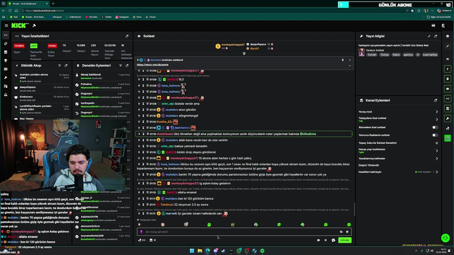Open Spotify from the Windows taskbar
The height and width of the screenshot is (255, 454).
click(262, 251)
